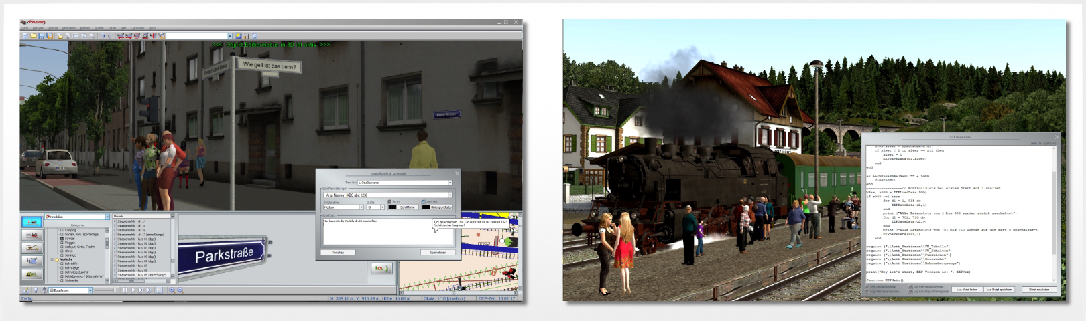Click the Skript neu laden button
1086x321 pixels.
pyautogui.click(x=1039, y=290)
